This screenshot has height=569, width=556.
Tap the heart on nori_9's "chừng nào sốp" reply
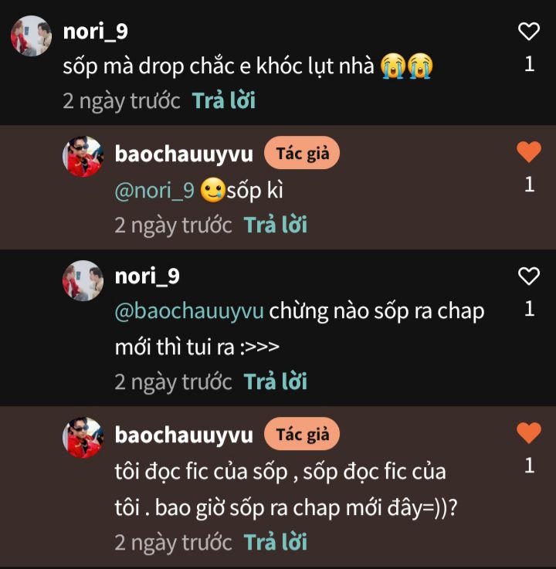point(528,276)
